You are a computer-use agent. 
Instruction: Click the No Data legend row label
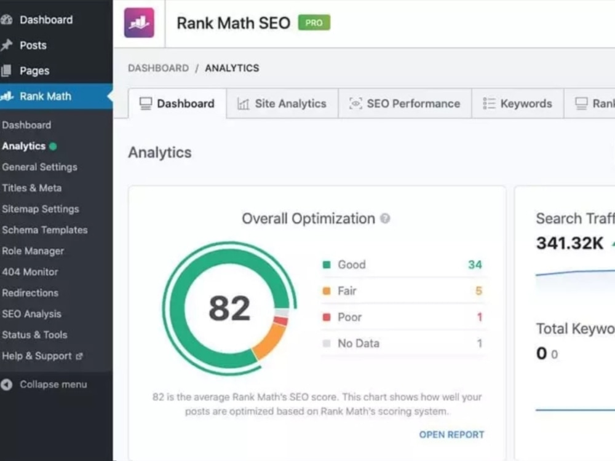(x=359, y=344)
